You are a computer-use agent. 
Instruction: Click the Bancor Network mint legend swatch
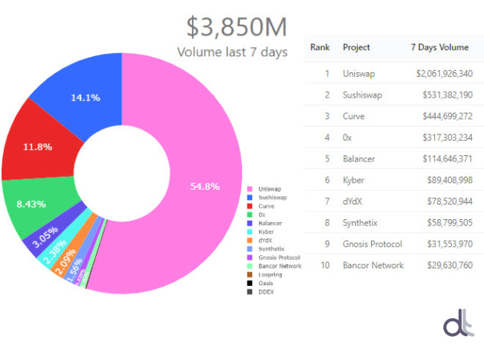(250, 266)
